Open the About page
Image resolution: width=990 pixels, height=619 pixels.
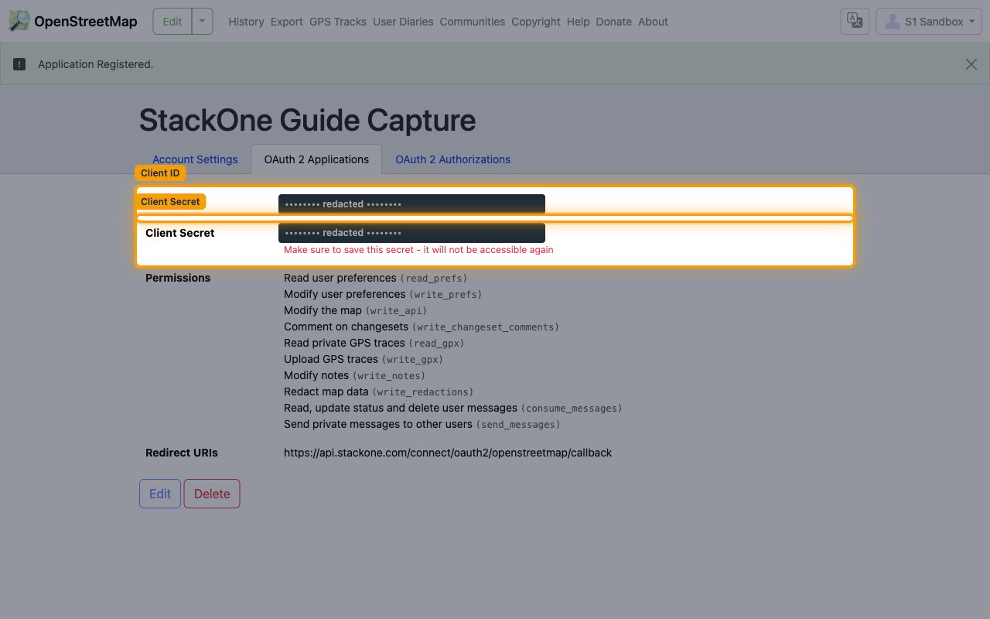[653, 22]
